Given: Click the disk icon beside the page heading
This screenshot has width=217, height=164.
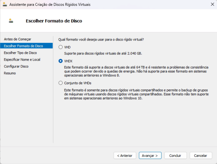Looking at the screenshot, I should tap(11, 21).
